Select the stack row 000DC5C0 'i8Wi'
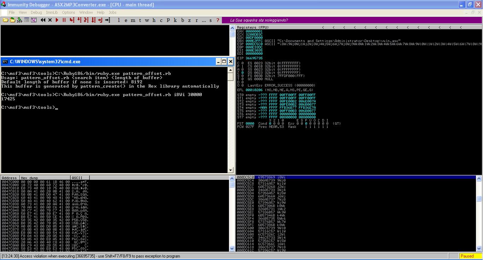 tap(356, 177)
